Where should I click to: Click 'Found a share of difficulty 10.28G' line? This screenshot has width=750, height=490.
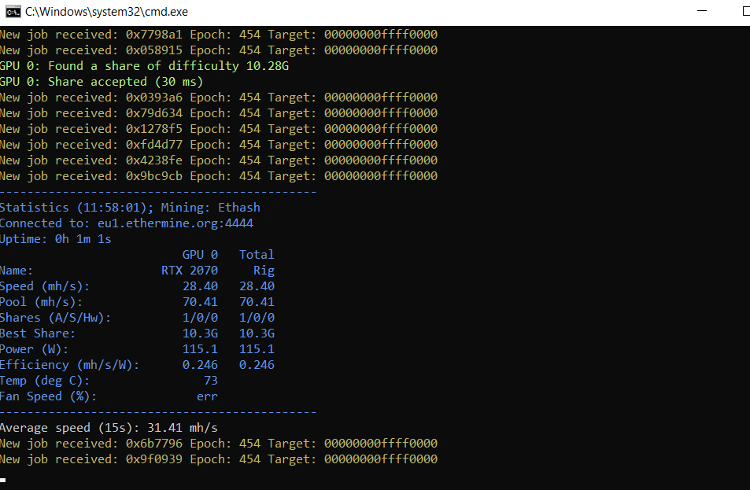point(145,66)
